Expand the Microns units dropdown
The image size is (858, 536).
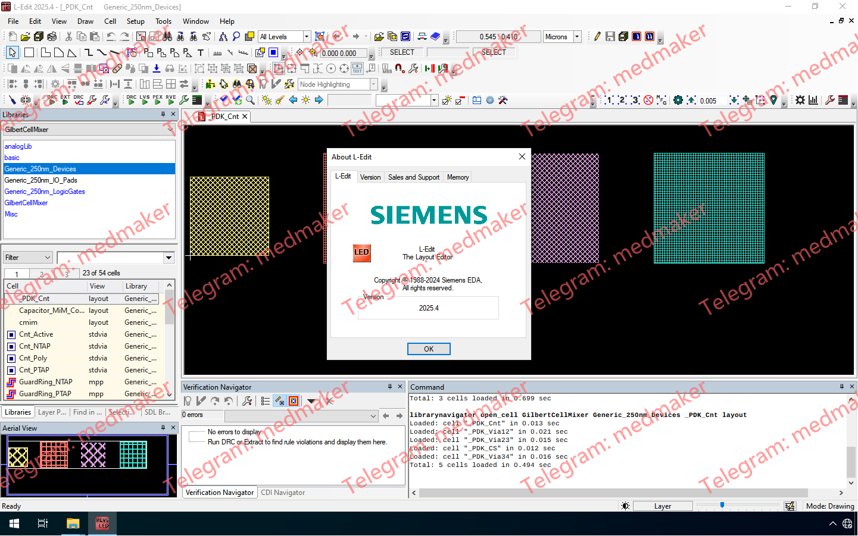coord(577,37)
